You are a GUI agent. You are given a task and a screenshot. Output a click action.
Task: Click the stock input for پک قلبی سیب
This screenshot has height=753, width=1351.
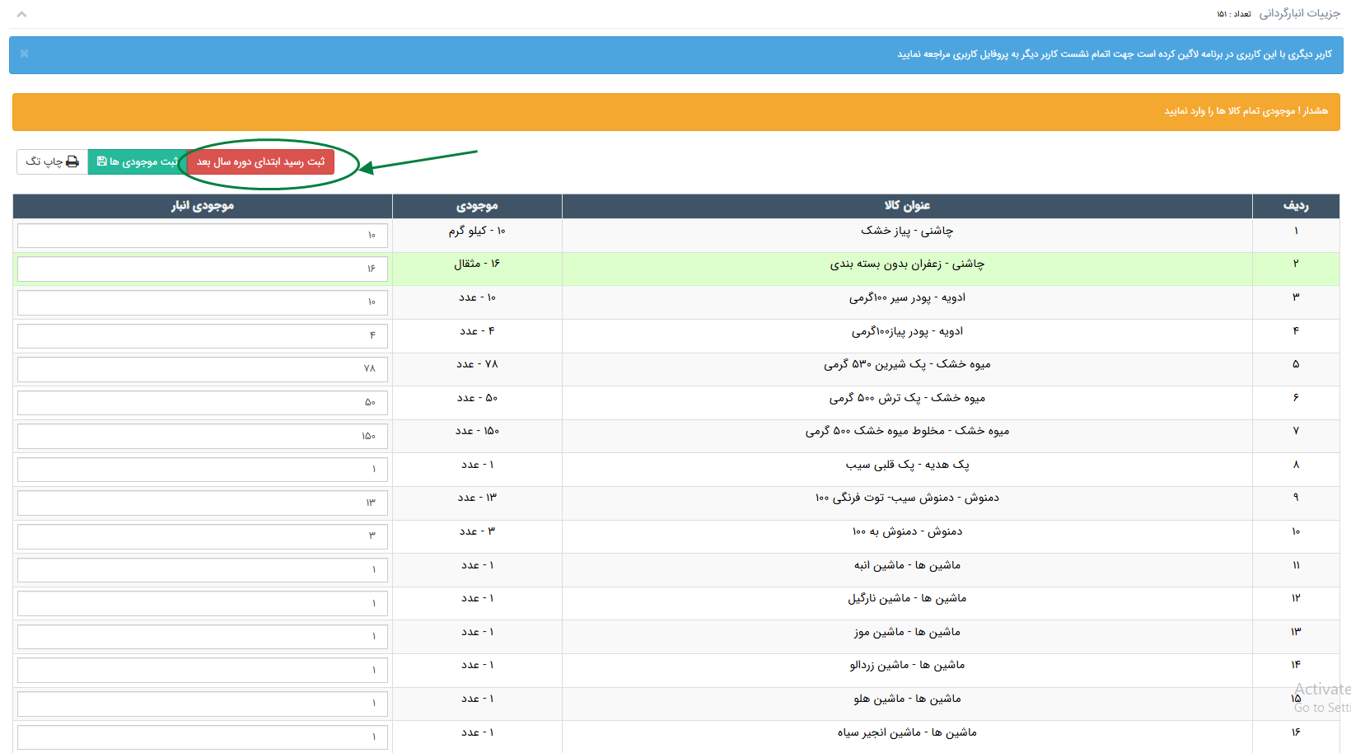pyautogui.click(x=202, y=470)
